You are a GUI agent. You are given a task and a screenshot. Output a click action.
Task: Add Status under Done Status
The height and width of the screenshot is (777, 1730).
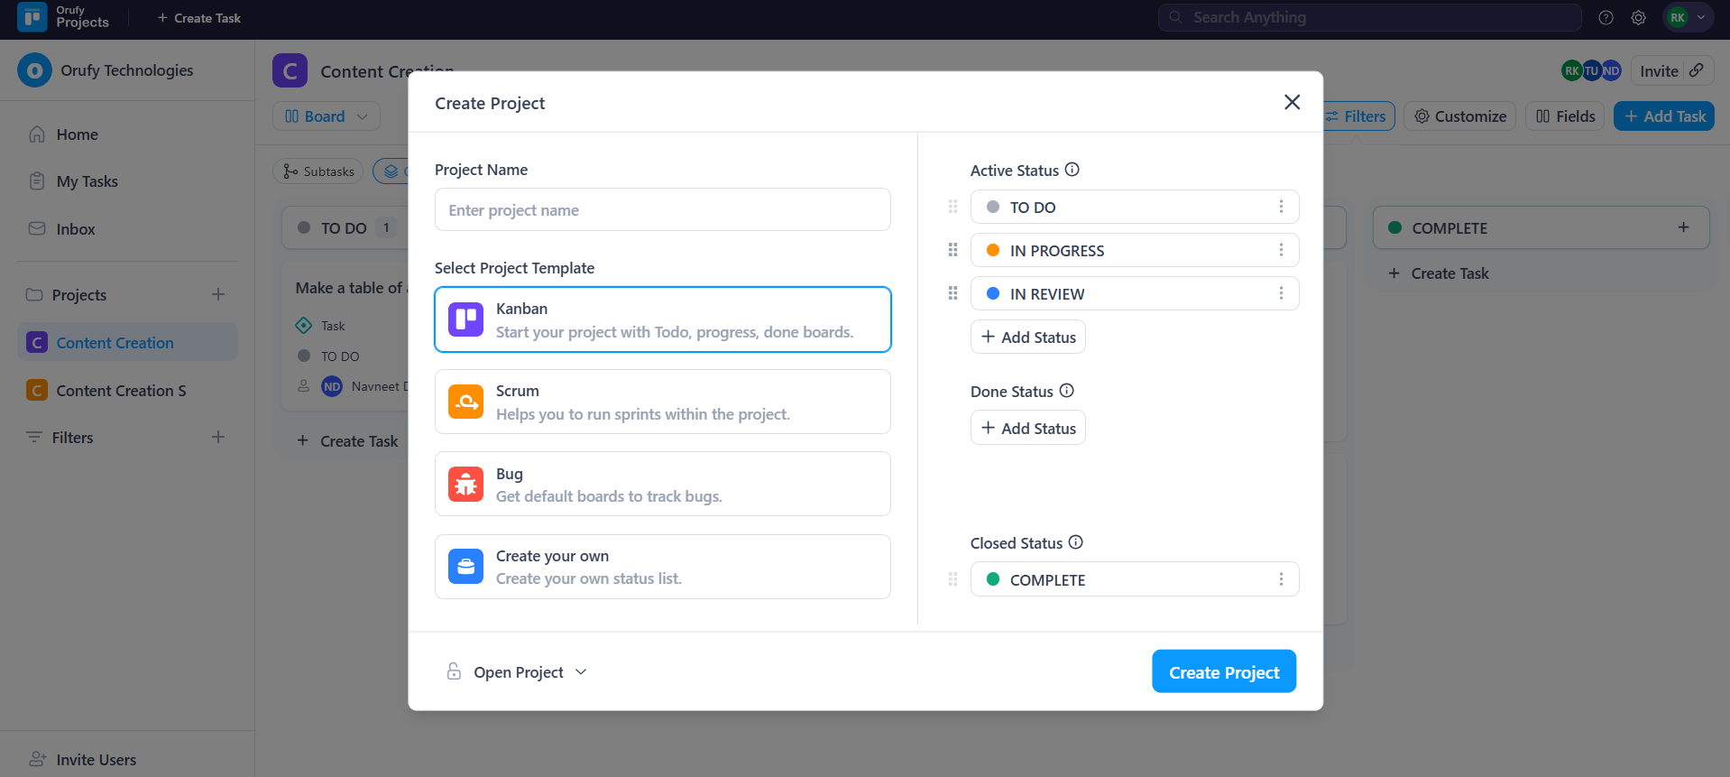1028,429
